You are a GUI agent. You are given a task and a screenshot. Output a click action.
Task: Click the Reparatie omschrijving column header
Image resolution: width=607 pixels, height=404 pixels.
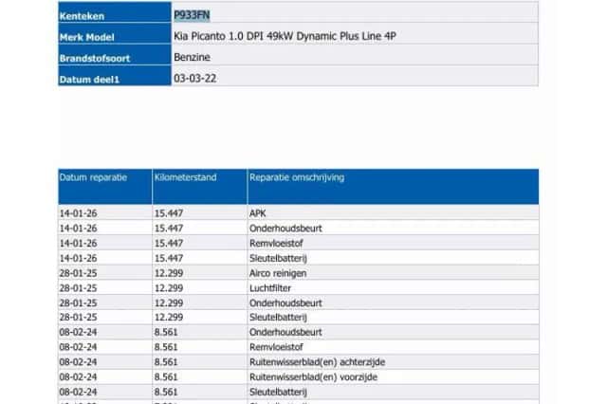pos(393,186)
